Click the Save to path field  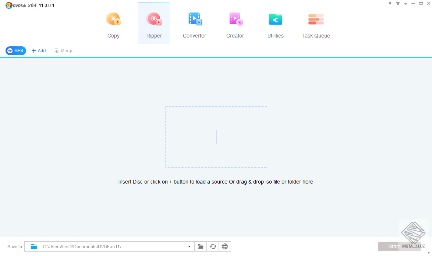click(x=109, y=246)
